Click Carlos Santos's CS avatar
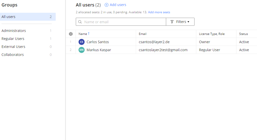The height and width of the screenshot is (140, 257). 82,42
